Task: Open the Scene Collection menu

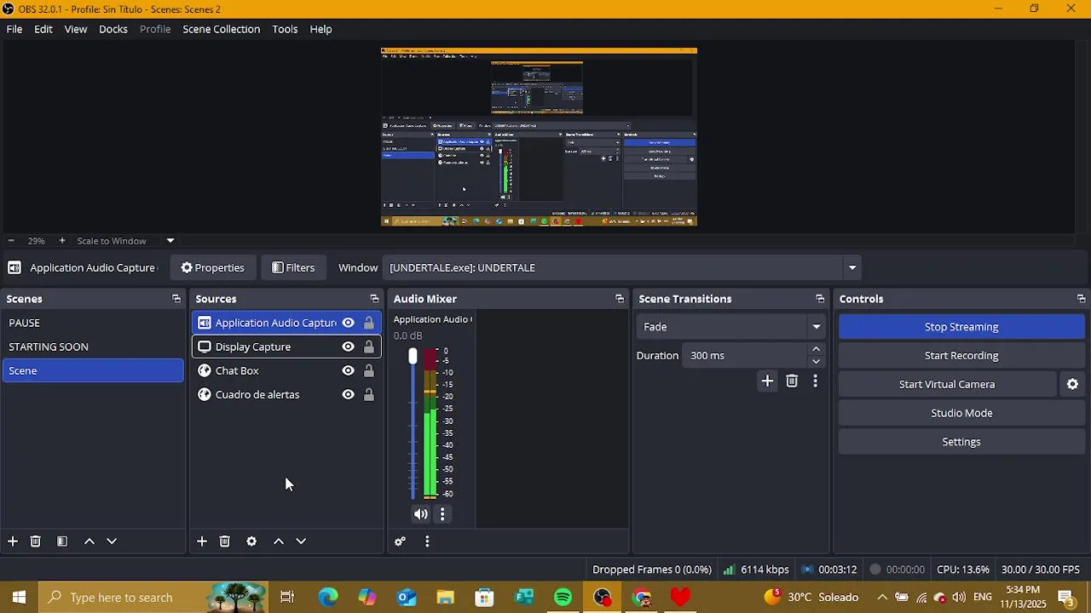Action: click(x=222, y=29)
